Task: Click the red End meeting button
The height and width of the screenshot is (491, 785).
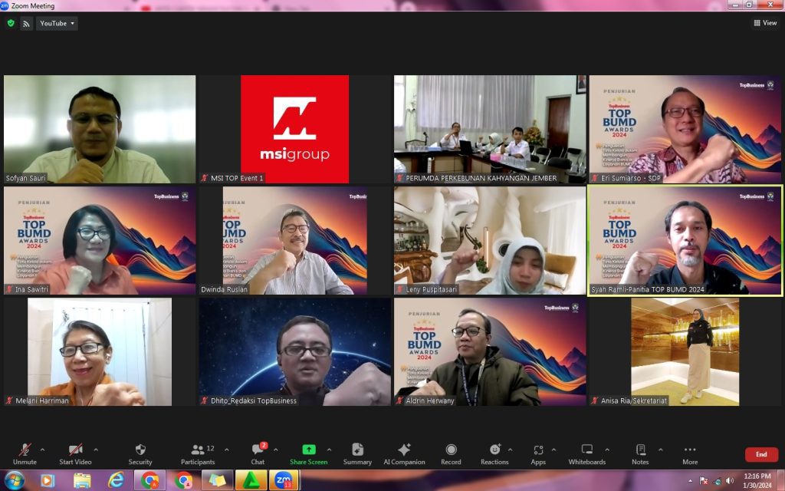Action: [760, 454]
